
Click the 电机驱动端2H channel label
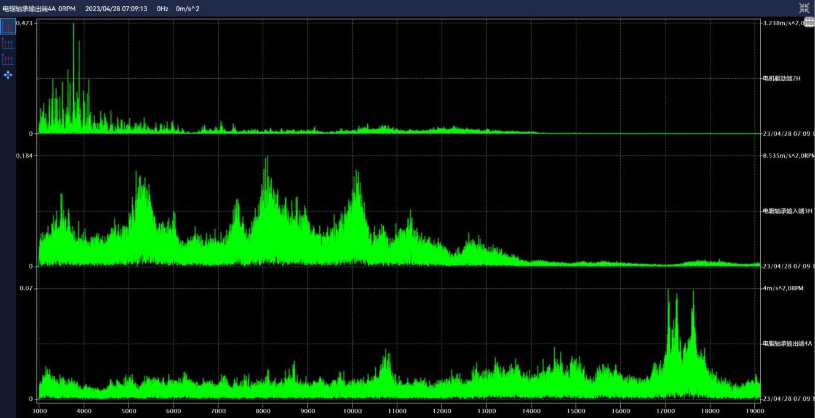tap(781, 79)
